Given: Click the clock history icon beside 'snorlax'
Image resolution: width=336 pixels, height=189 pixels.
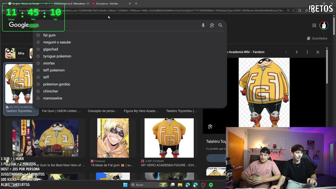Looking at the screenshot, I should click(38, 63).
